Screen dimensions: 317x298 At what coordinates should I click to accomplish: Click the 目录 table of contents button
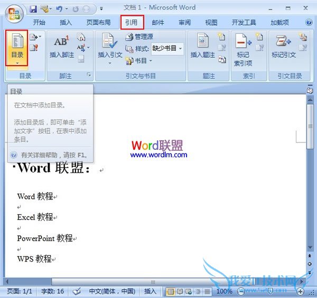click(x=16, y=48)
